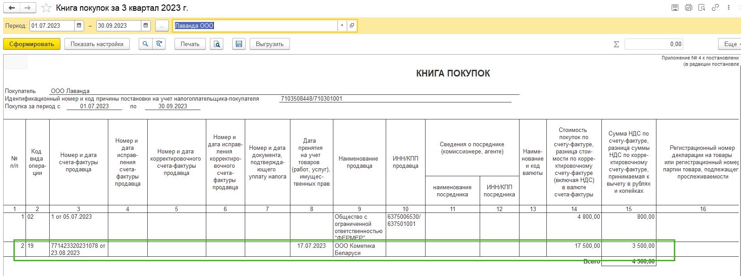Open calendar for period start date
This screenshot has width=741, height=276.
(x=79, y=26)
